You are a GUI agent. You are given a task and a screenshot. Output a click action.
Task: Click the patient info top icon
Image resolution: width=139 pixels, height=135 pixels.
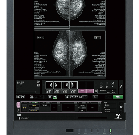(39, 82)
